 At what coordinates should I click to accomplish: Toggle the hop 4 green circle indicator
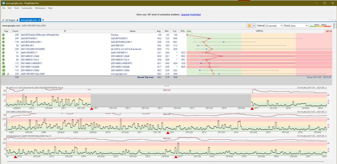point(4,46)
